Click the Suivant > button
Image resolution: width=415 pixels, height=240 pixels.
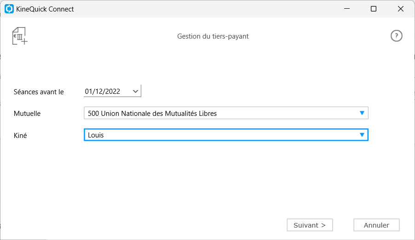click(x=310, y=225)
